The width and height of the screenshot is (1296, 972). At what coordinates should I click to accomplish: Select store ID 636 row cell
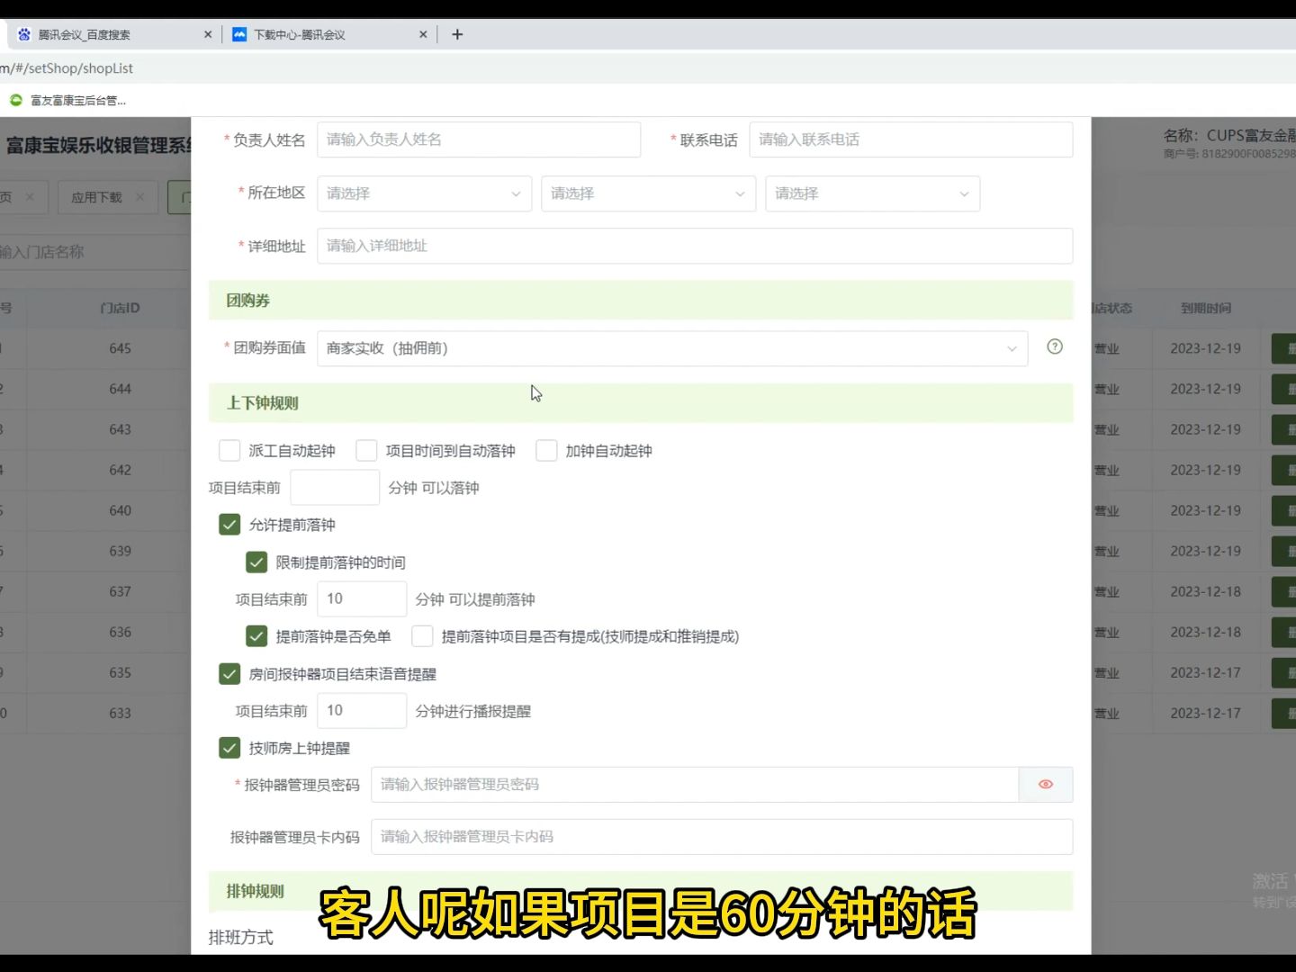pos(120,632)
